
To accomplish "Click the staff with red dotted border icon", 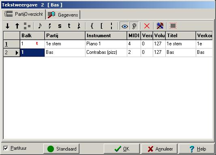I will (173, 26).
